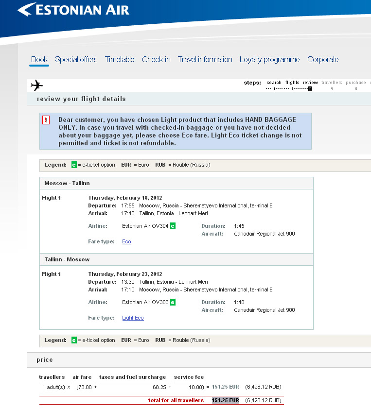Click the 13:30 departure time
This screenshot has width=371, height=409.
pos(128,282)
